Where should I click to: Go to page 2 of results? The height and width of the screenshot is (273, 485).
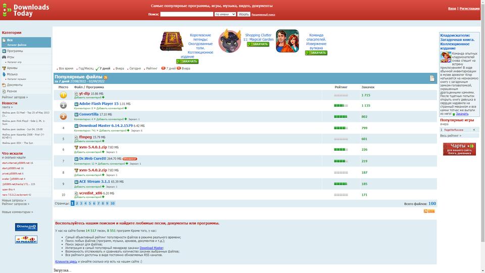coord(77,203)
